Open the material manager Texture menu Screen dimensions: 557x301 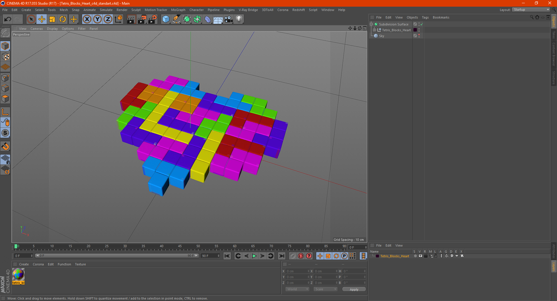[80, 264]
